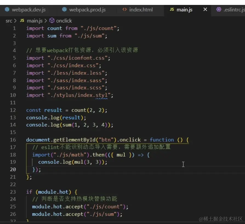
Task: Click the JS icon on main.js tab
Action: pos(172,10)
